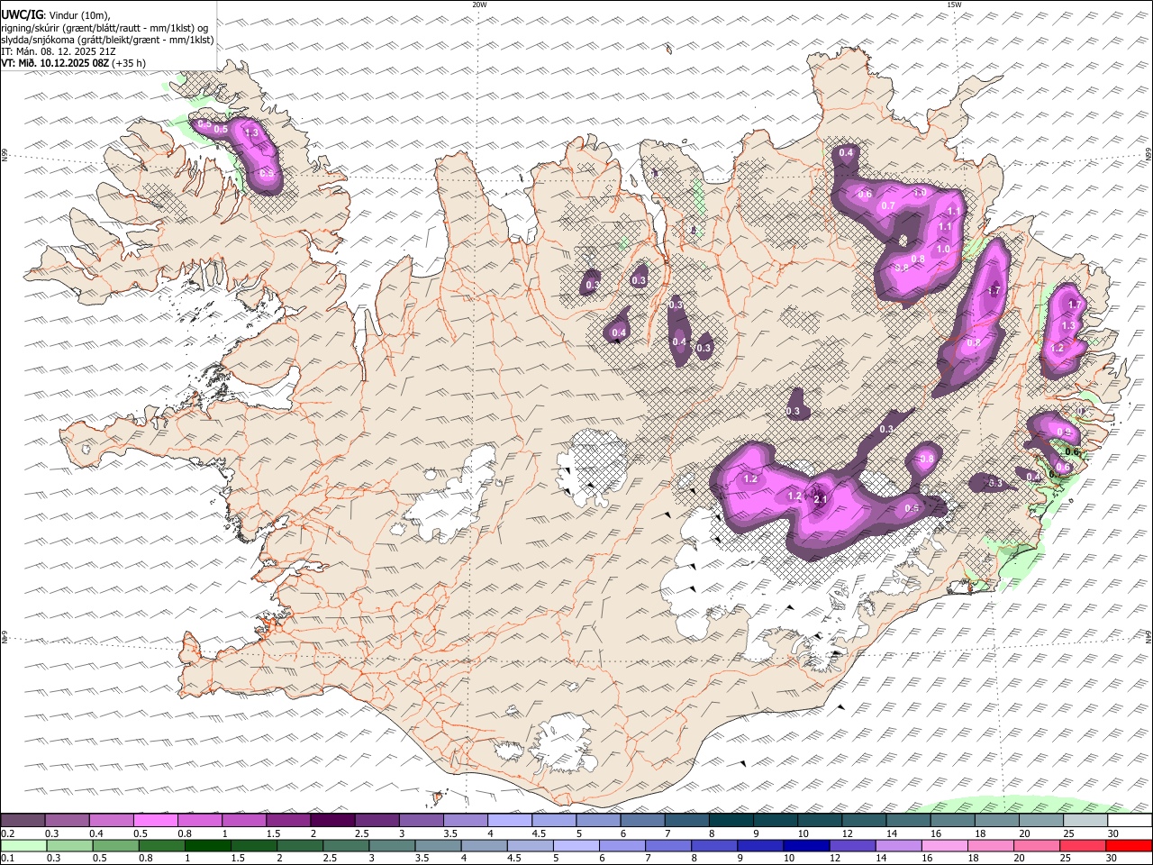Screen dimensions: 1153x865
Task: Pick the upper-row legend swatch above 0.4
Action: [111, 821]
